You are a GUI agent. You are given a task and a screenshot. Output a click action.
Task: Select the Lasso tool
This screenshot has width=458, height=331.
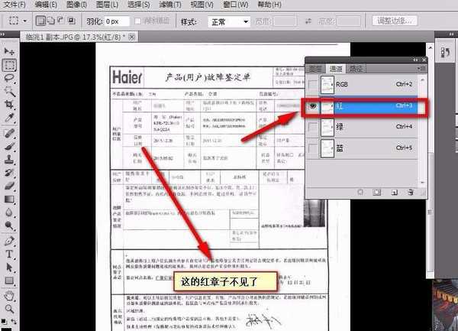(9, 78)
